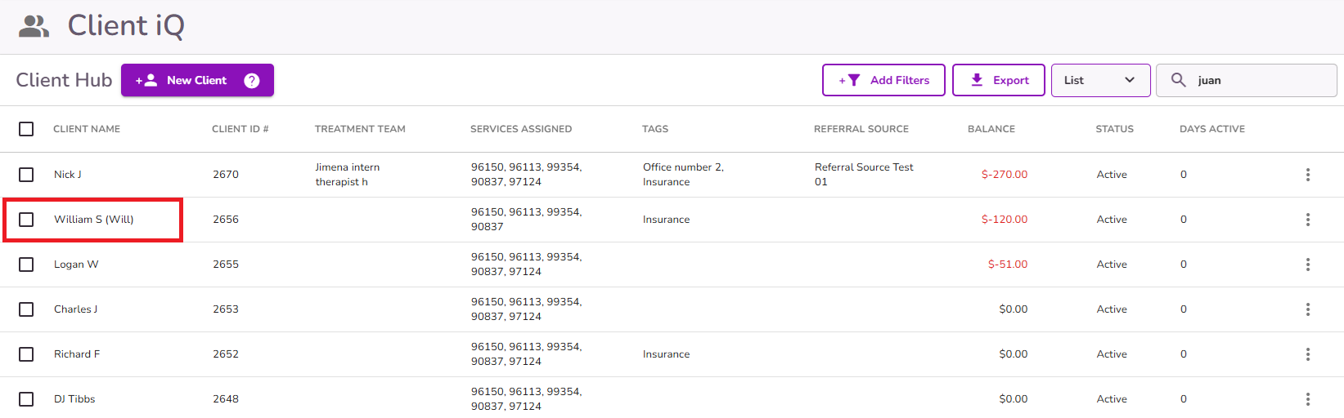Viewport: 1344px width, 418px height.
Task: Click the Office number 2, Insurance tags
Action: [683, 175]
